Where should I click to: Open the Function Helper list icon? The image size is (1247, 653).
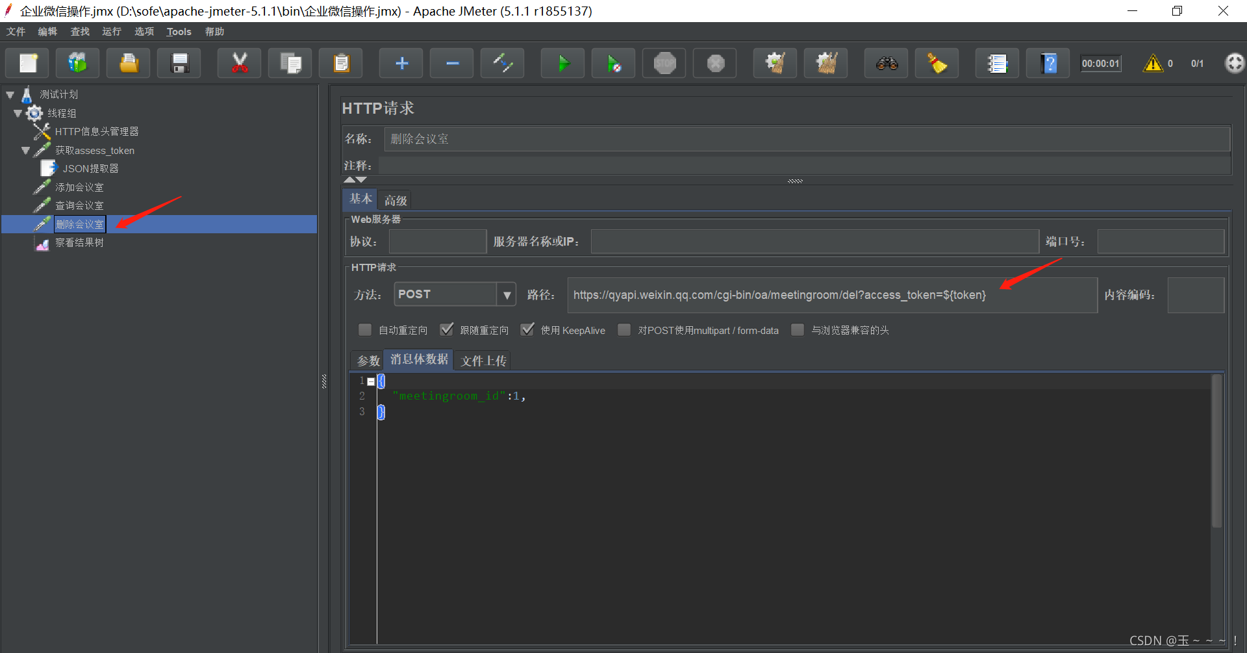coord(998,64)
